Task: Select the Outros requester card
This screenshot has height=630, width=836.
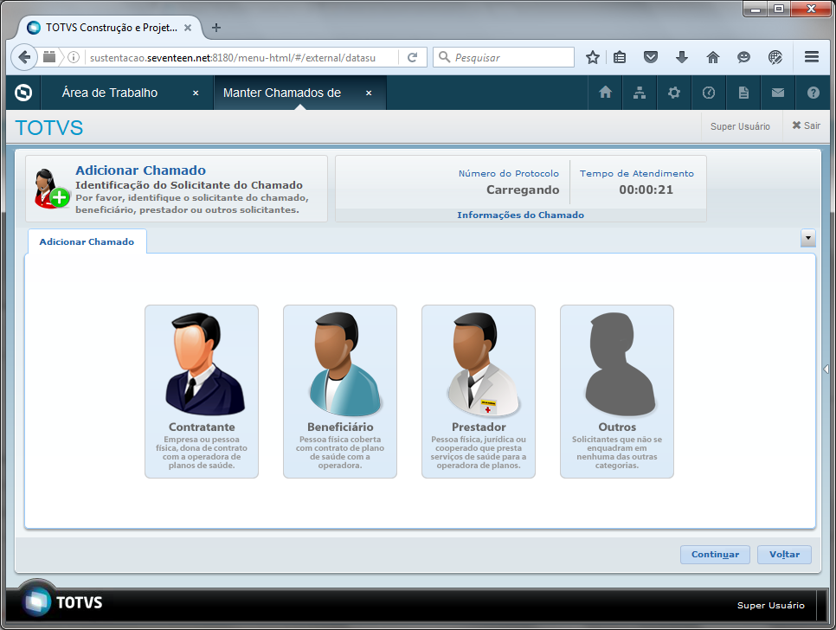Action: 617,391
